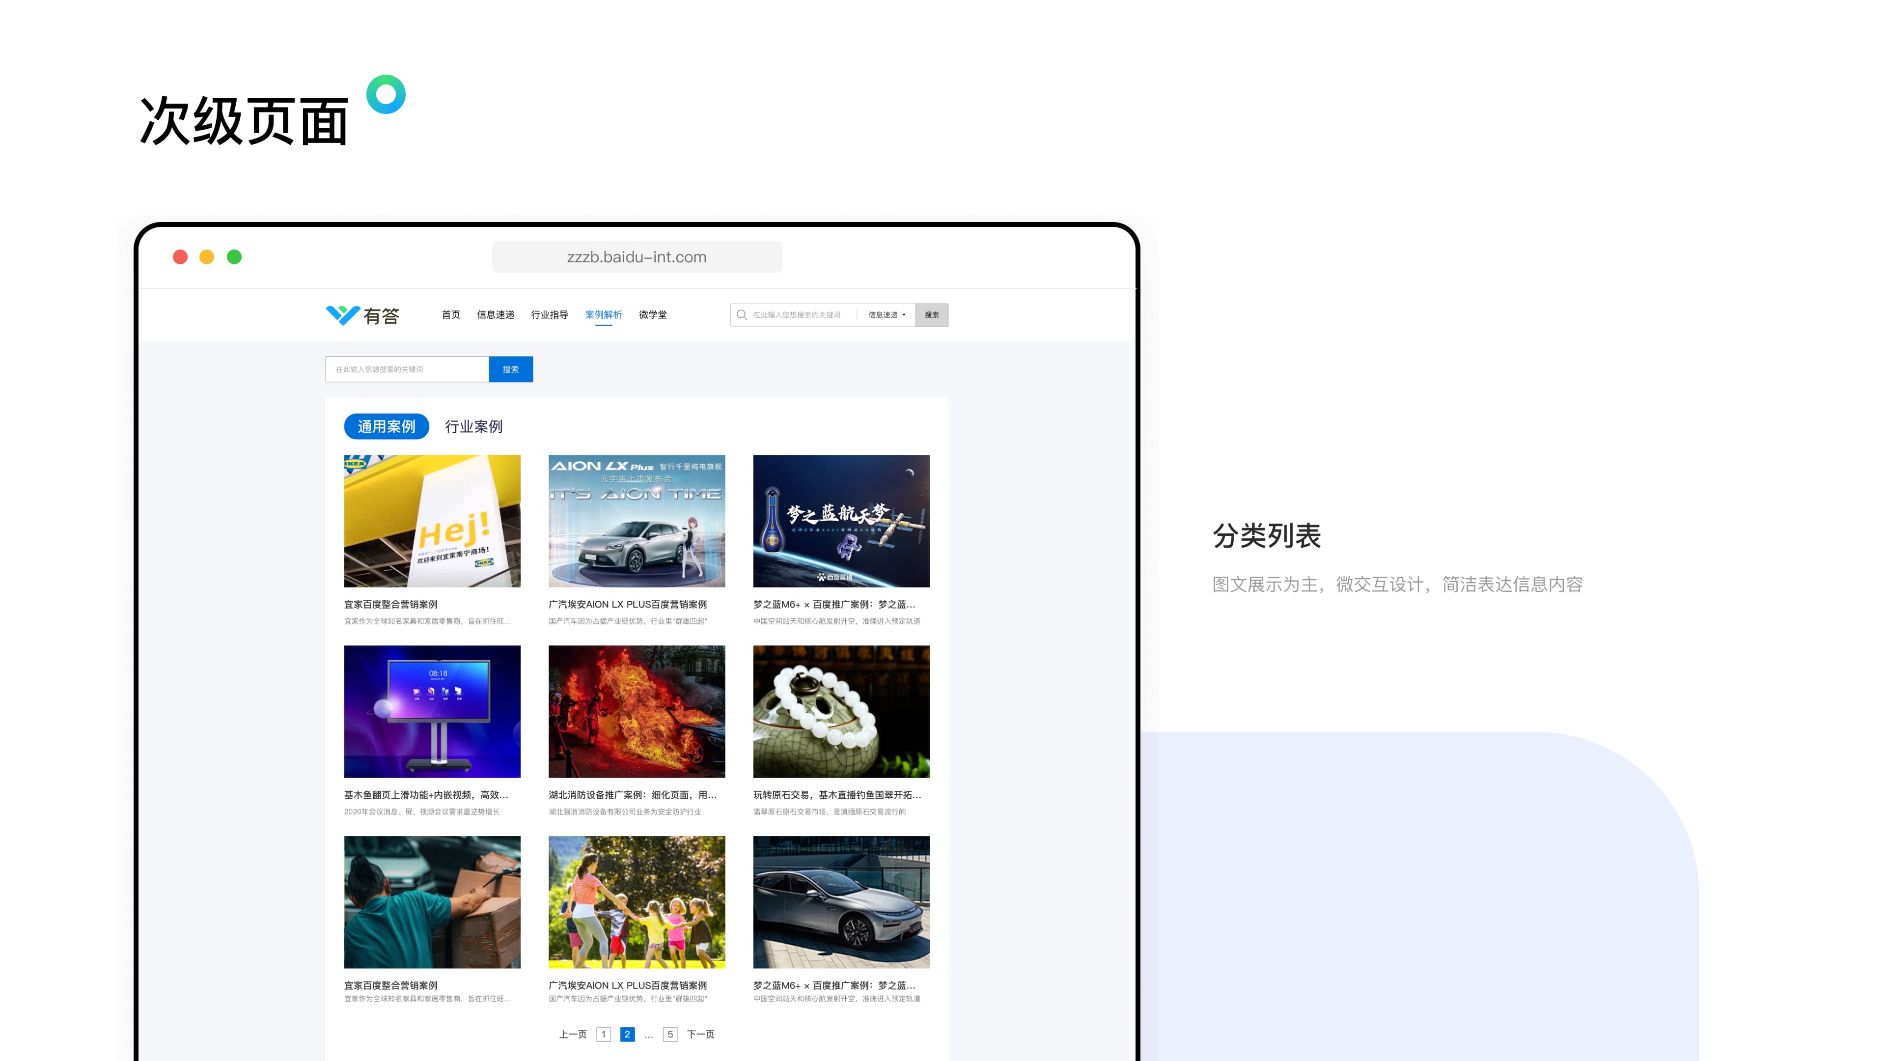Screen dimensions: 1886x1061
Task: Click the 有答 logo icon
Action: click(x=342, y=315)
